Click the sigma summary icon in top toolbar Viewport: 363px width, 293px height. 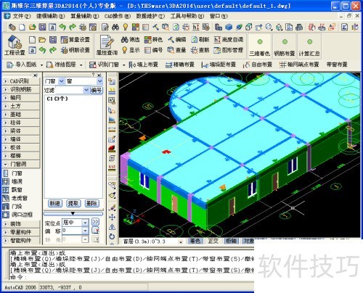344,27
